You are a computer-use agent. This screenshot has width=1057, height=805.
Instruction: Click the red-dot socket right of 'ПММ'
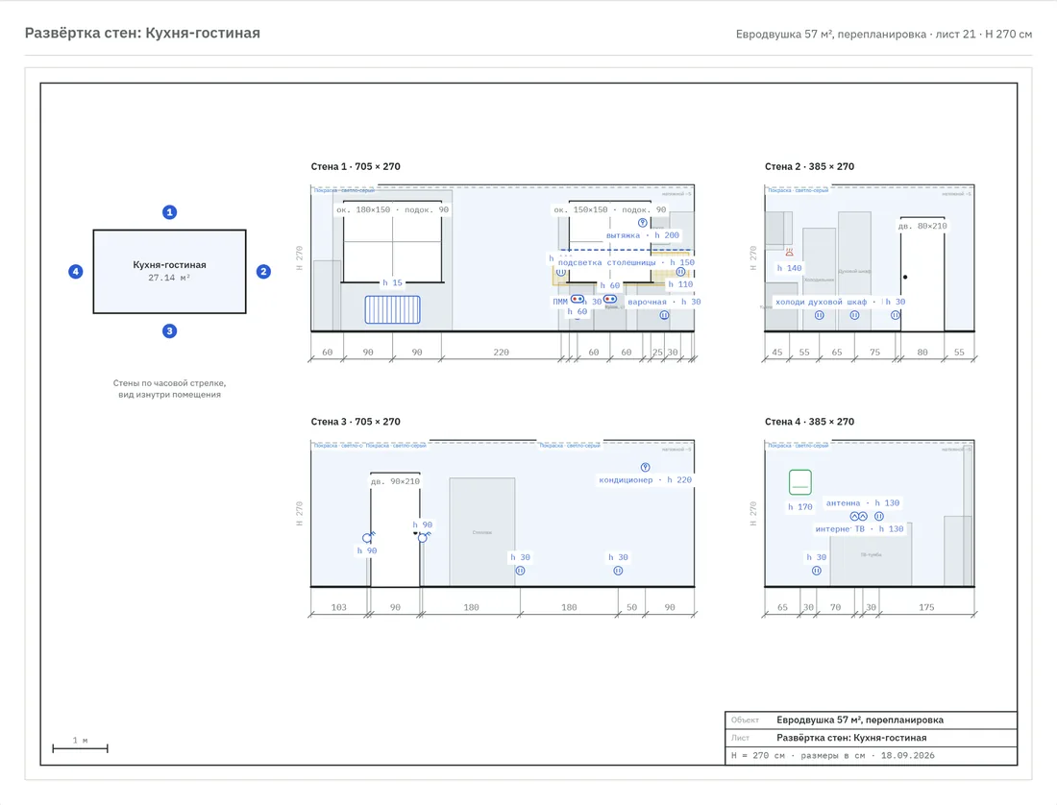578,299
